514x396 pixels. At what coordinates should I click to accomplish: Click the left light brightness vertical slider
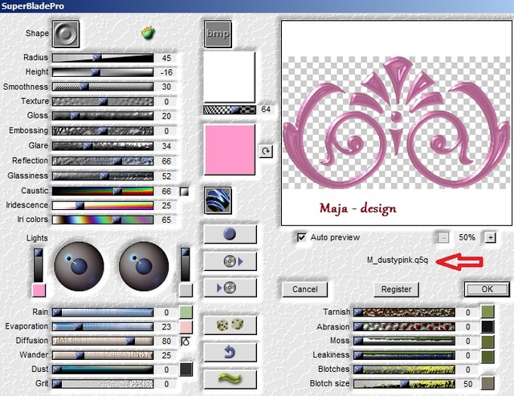[x=39, y=265]
